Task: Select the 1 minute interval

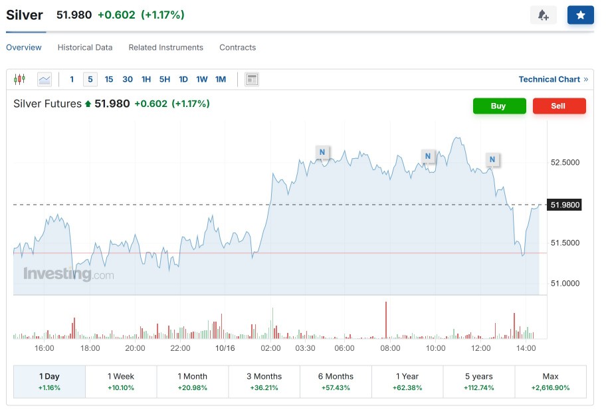Action: (x=72, y=79)
